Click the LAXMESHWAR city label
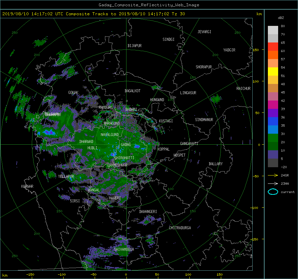 tap(117, 165)
